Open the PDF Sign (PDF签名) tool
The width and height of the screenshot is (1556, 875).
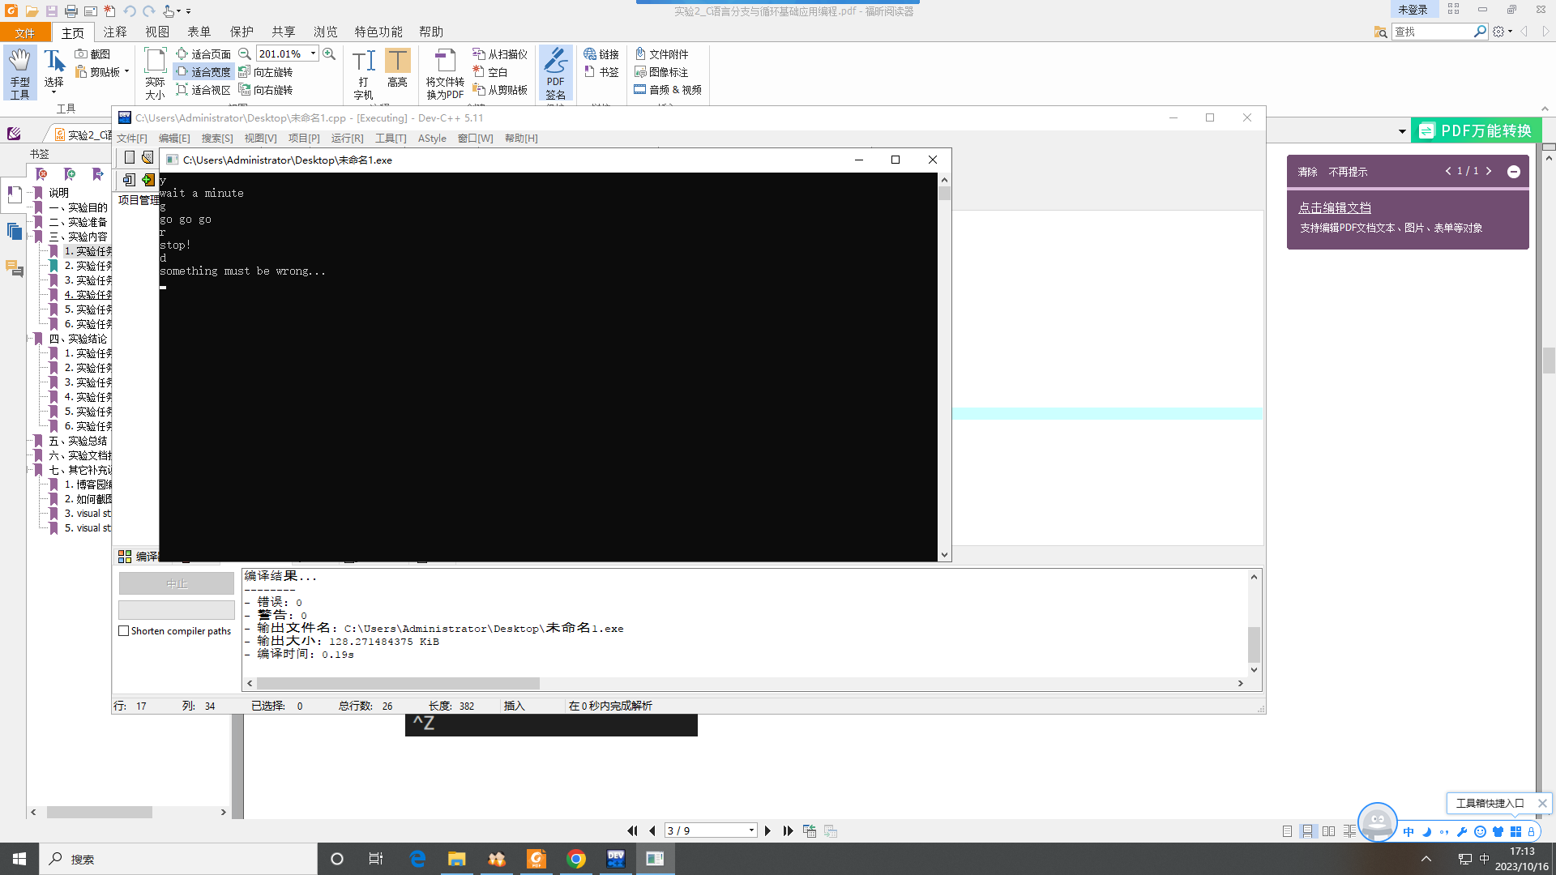click(x=555, y=72)
